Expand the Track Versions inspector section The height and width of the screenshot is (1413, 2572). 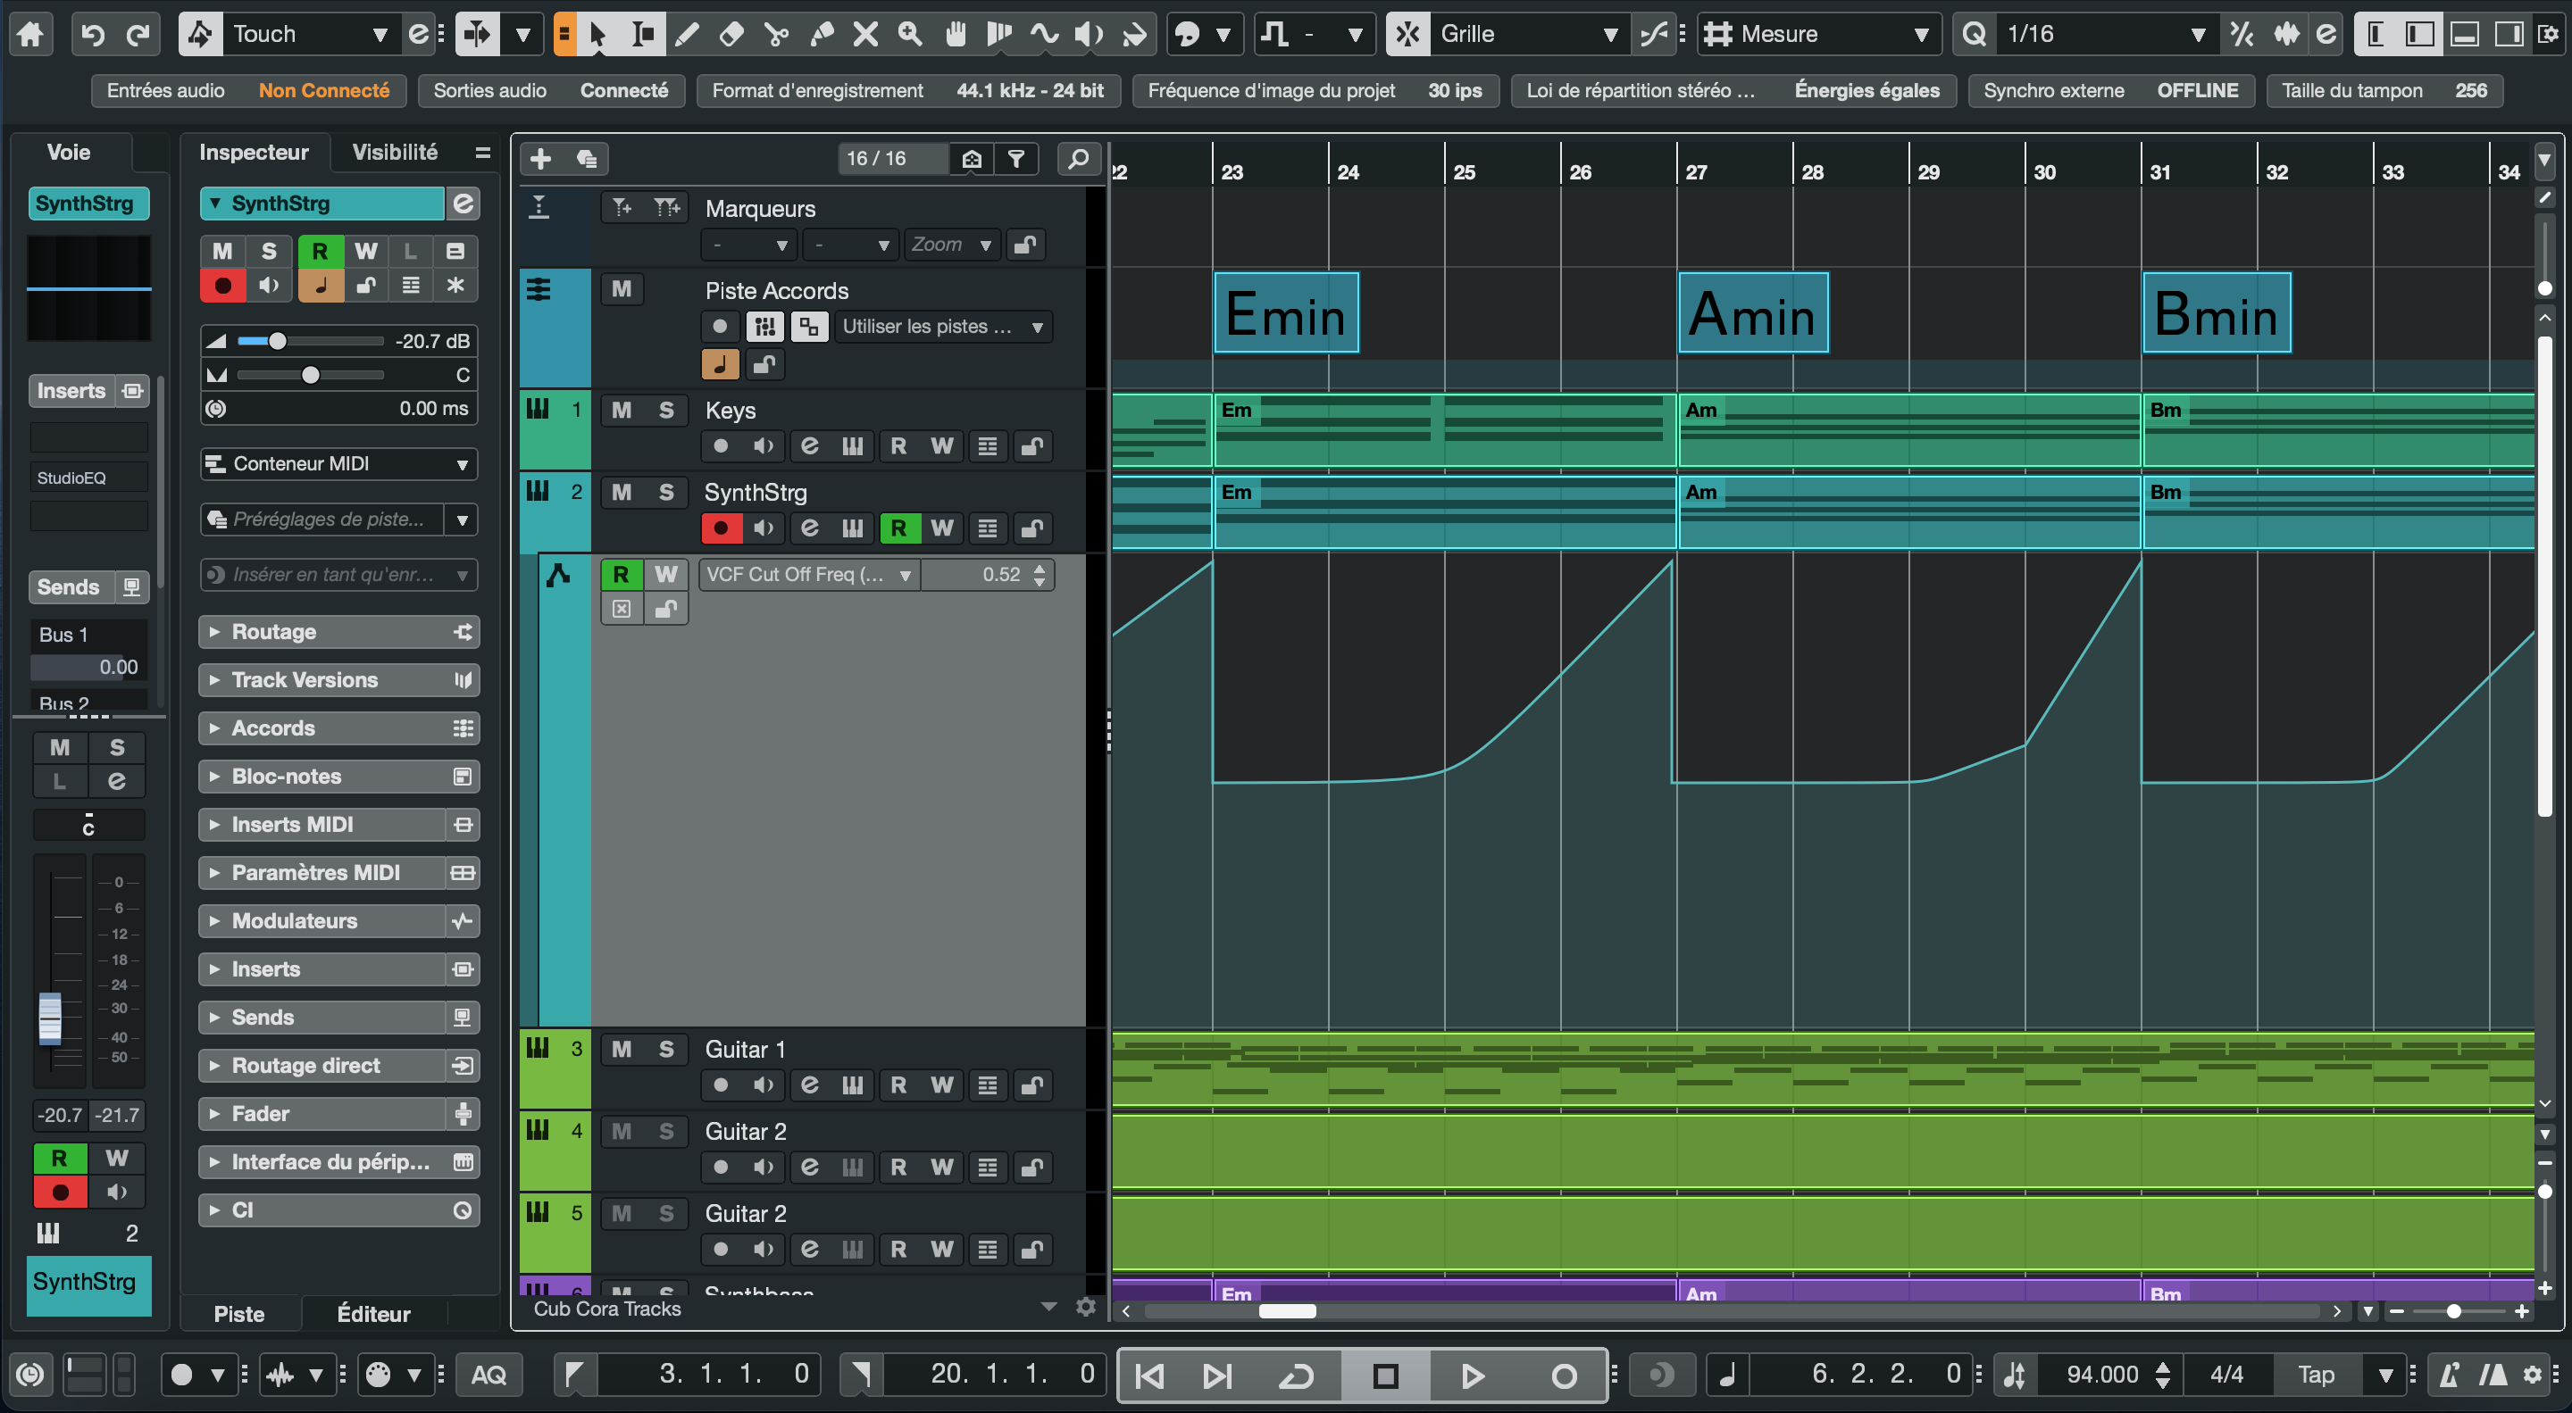tap(338, 679)
